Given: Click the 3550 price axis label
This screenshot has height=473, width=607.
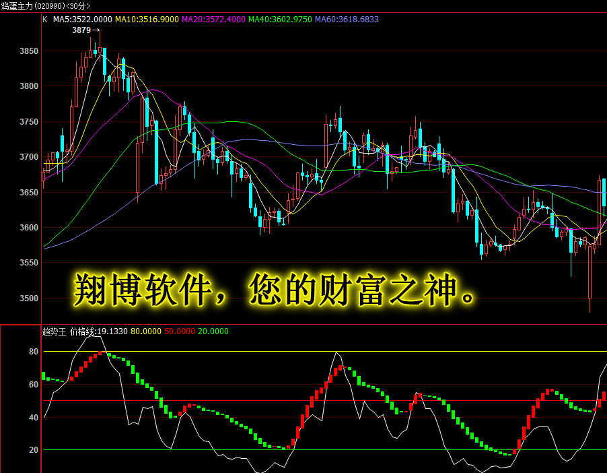Looking at the screenshot, I should click(29, 263).
